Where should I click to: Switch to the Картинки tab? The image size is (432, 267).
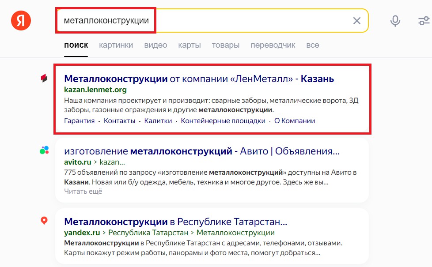116,45
